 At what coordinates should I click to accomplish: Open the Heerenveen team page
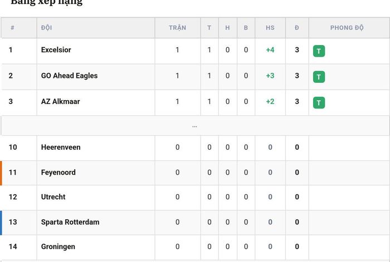(x=61, y=147)
